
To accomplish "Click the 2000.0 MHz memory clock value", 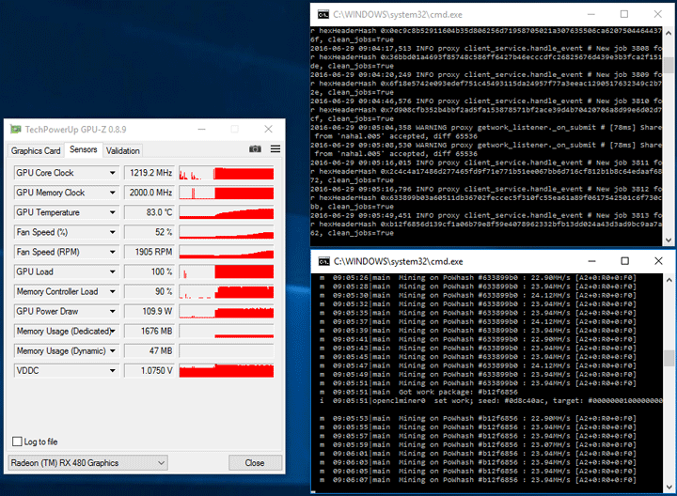I will coord(150,193).
